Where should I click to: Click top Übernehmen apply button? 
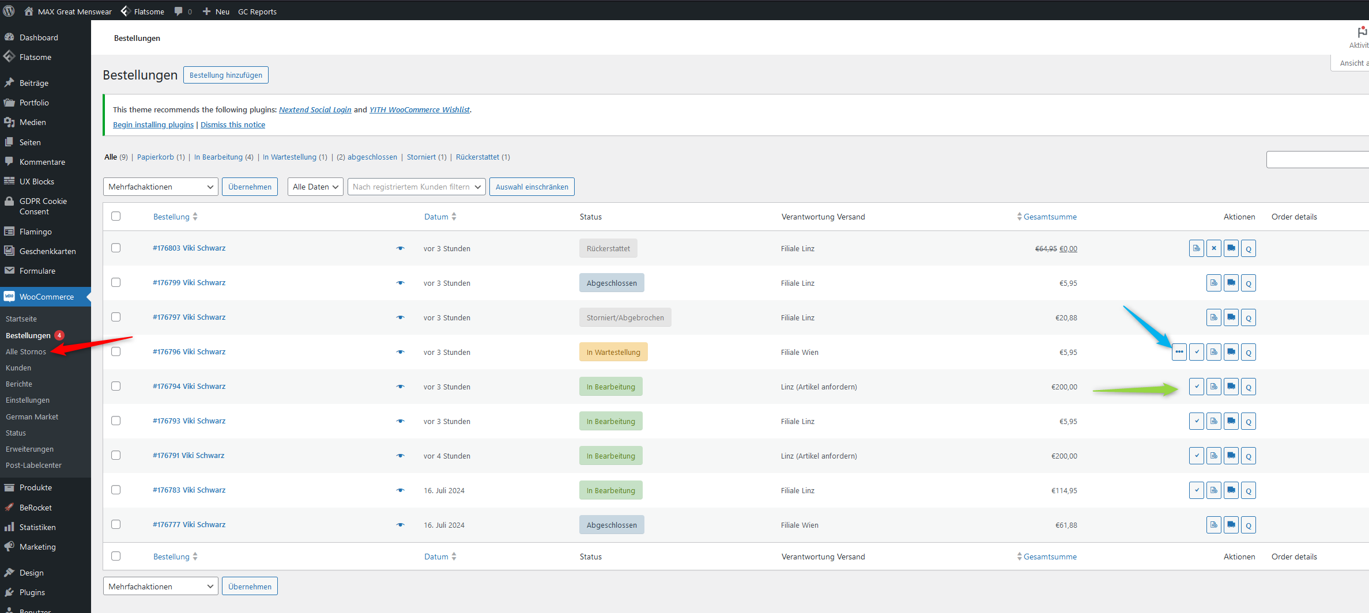click(250, 187)
